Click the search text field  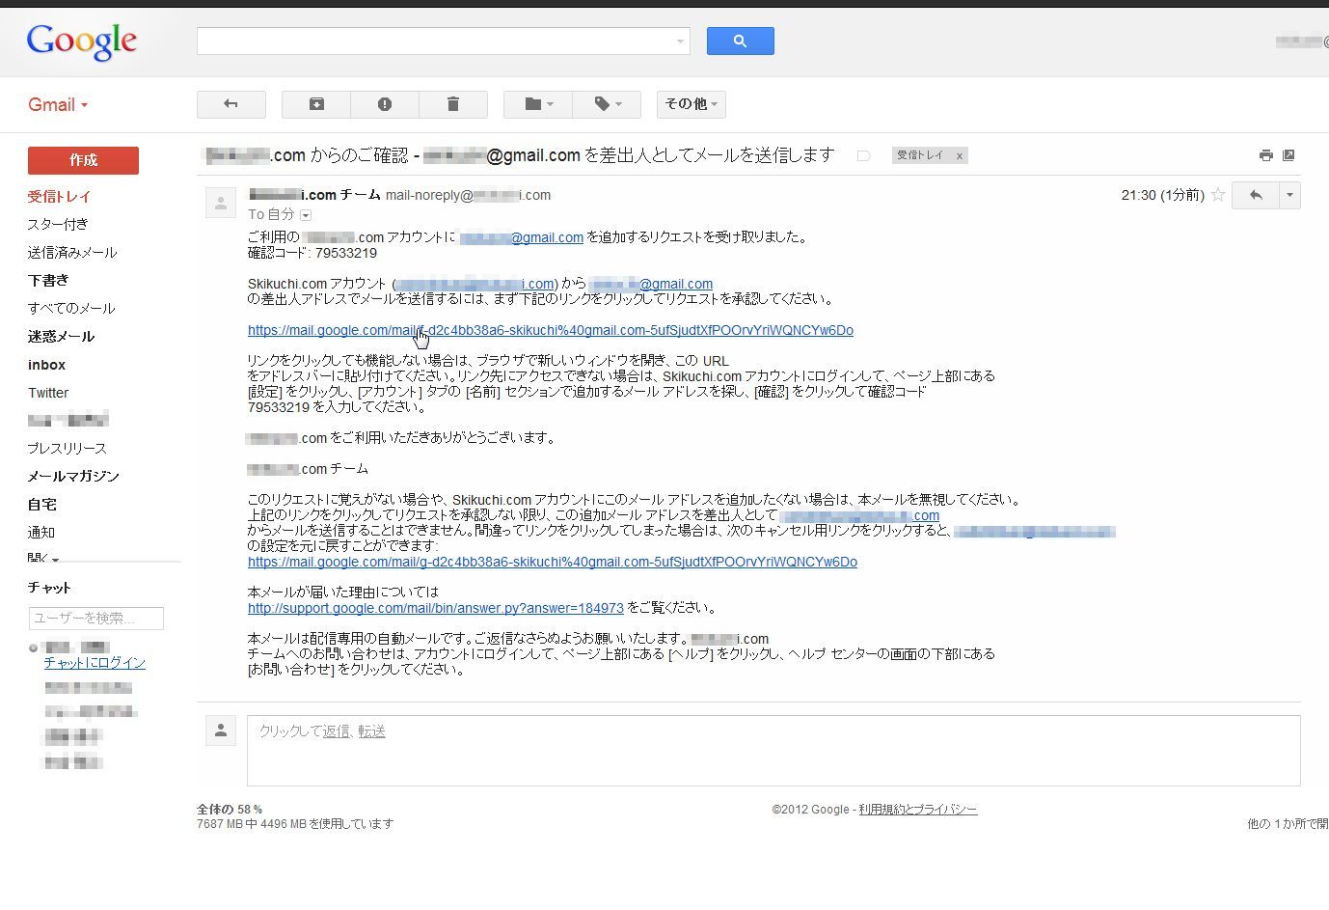point(434,41)
